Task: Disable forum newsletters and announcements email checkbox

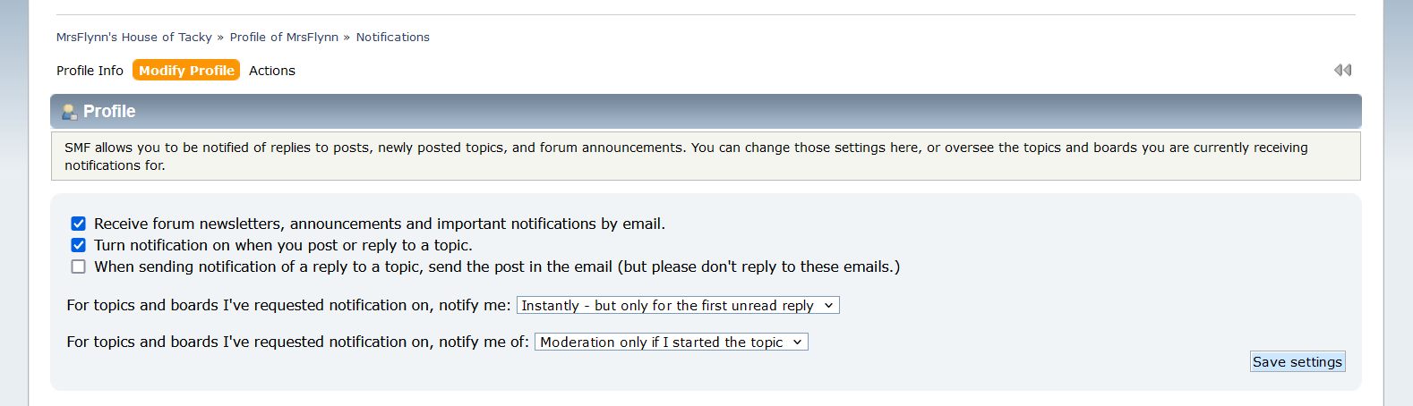Action: click(79, 224)
